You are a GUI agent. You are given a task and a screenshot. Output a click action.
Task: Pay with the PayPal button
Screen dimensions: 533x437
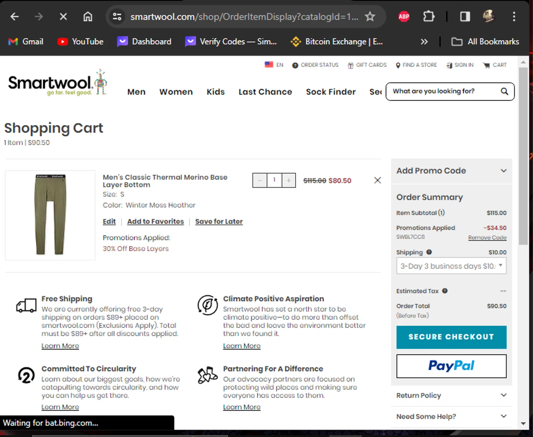(451, 366)
